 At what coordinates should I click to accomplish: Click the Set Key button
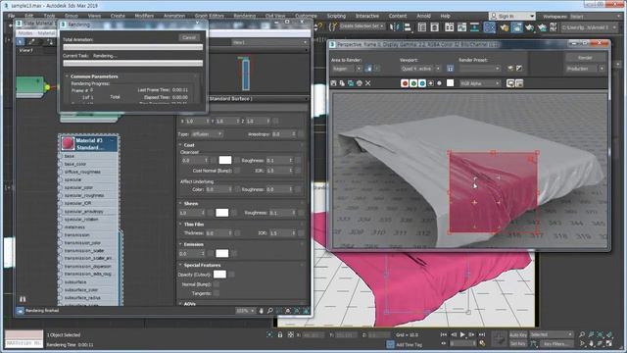point(518,344)
